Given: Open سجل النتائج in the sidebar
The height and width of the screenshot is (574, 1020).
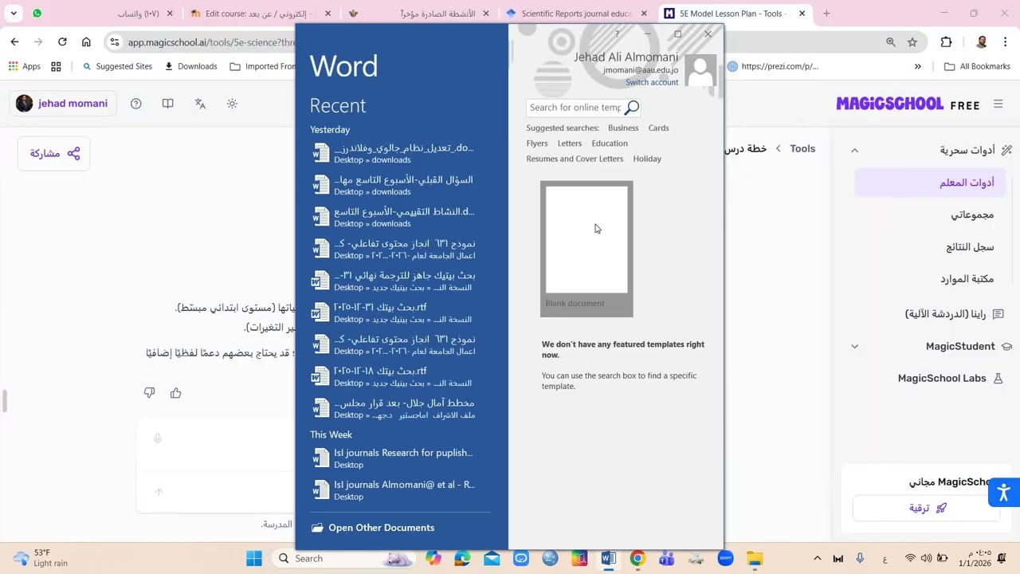Looking at the screenshot, I should [x=970, y=247].
